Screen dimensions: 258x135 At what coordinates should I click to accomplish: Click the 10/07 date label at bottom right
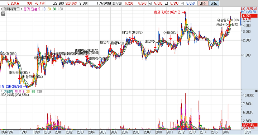[247, 132]
